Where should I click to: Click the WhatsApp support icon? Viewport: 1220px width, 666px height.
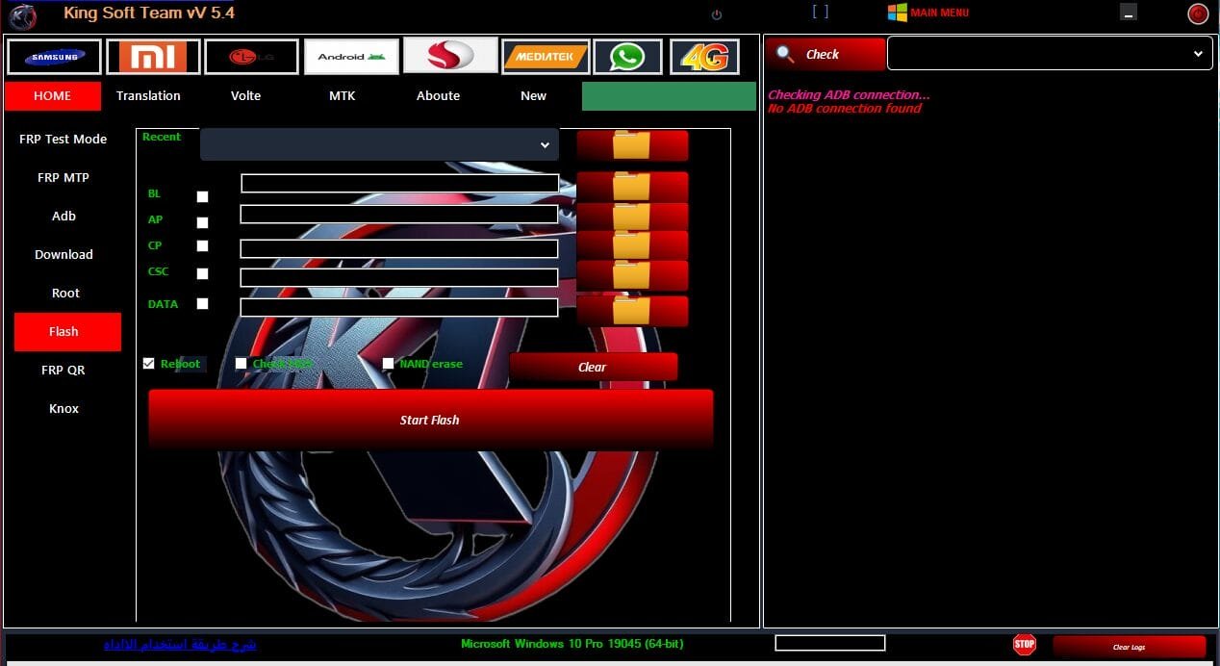pyautogui.click(x=627, y=56)
